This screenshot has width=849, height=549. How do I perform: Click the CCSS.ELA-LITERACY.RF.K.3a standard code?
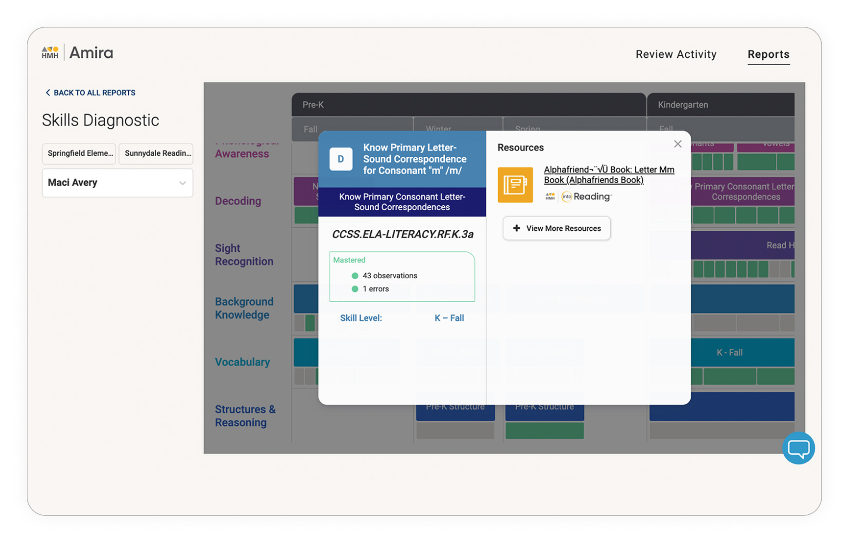pos(402,235)
